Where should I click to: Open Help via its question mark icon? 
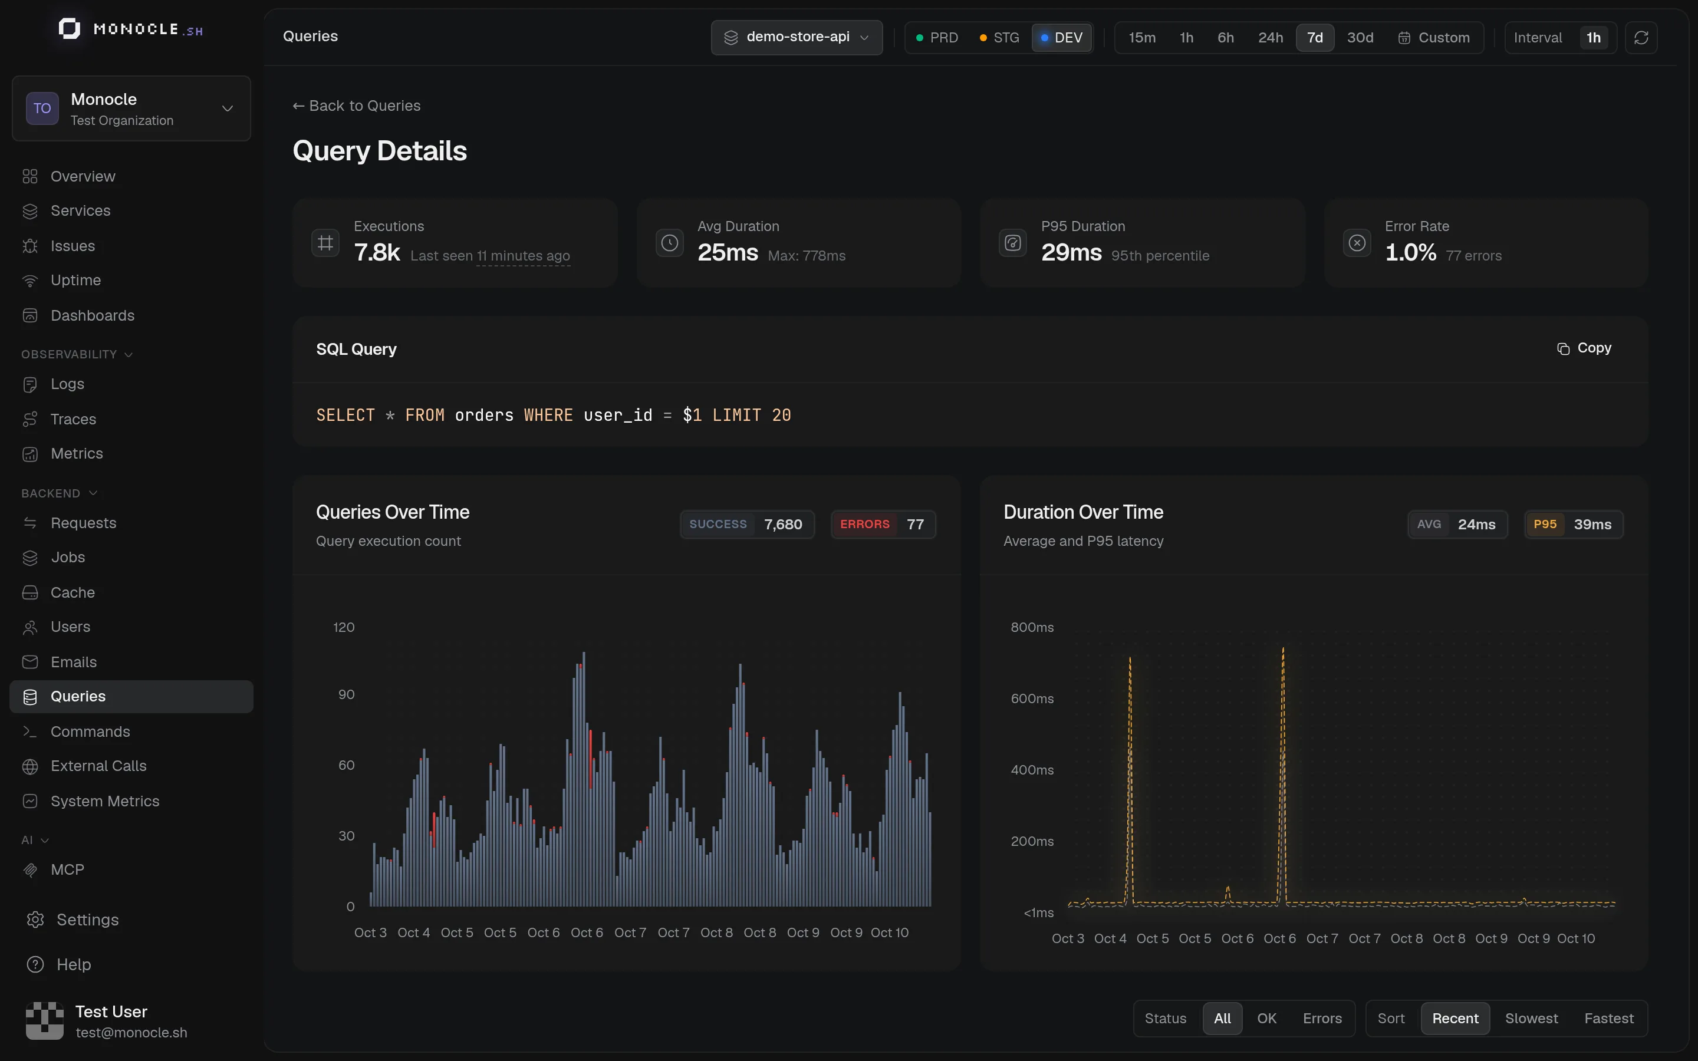point(35,964)
